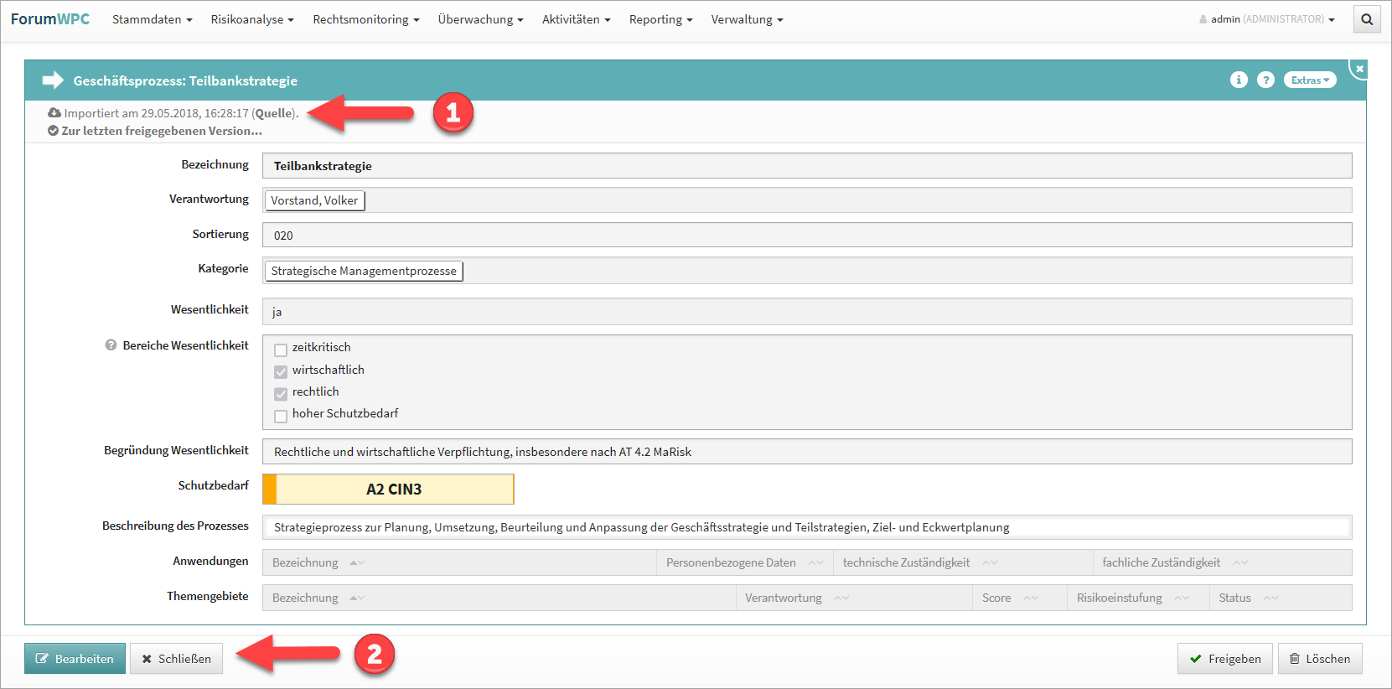The width and height of the screenshot is (1392, 689).
Task: Close panel with corner X icon
Action: click(1359, 69)
